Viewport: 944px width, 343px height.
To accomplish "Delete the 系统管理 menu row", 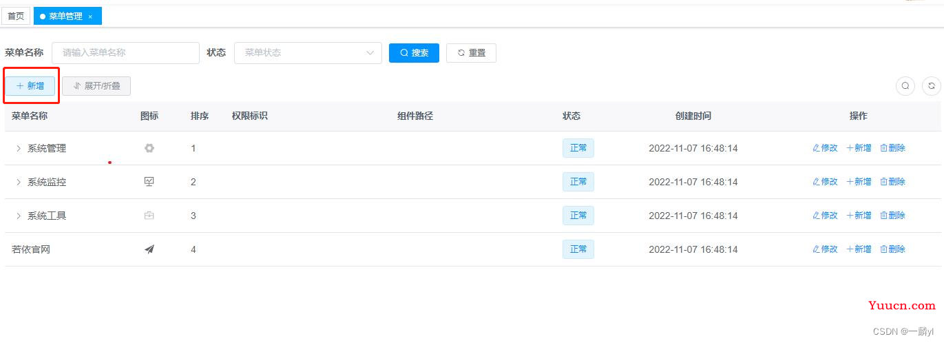I will point(893,148).
